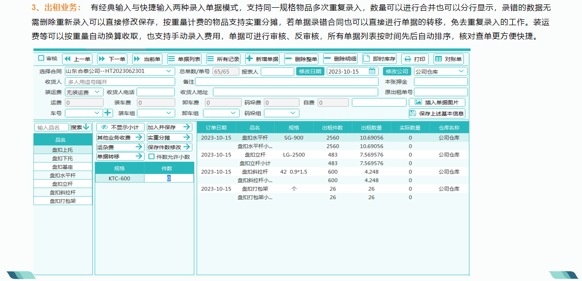Viewport: 582px width, 281px height.
Task: Click the 加入并保存 button
Action: (x=169, y=127)
